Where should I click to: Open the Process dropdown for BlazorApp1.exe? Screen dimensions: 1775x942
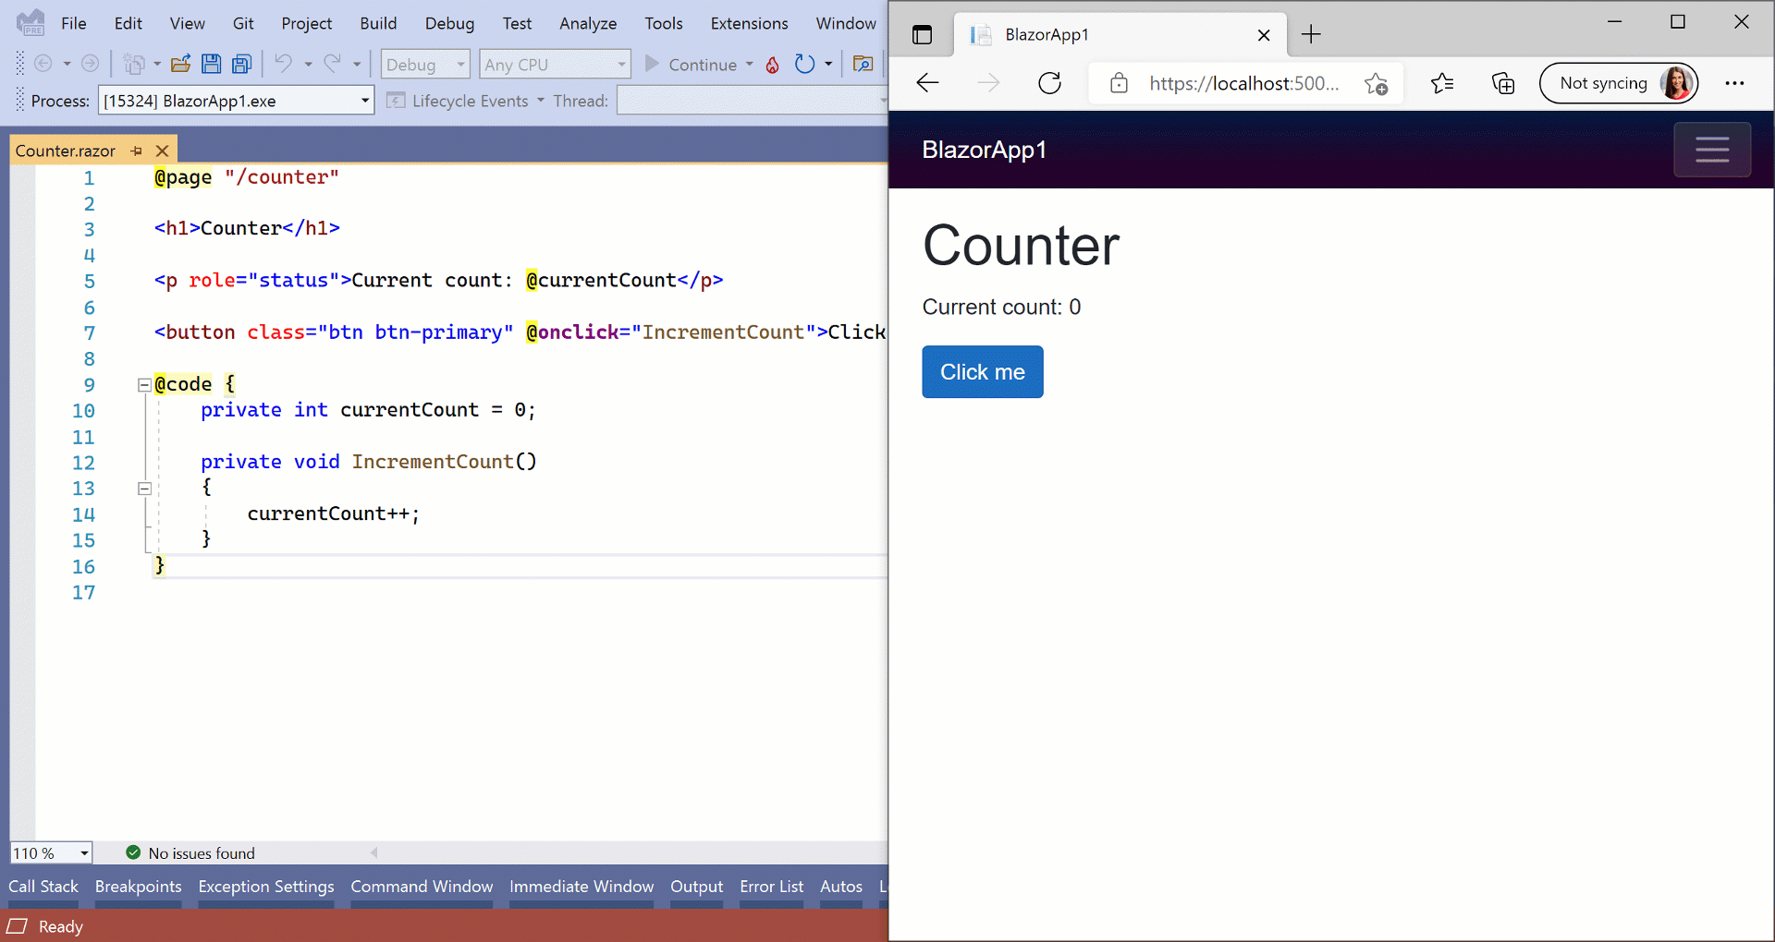(x=364, y=101)
